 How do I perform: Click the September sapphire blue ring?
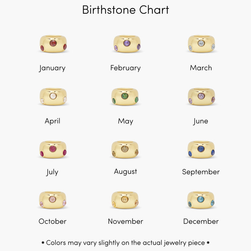(x=201, y=150)
